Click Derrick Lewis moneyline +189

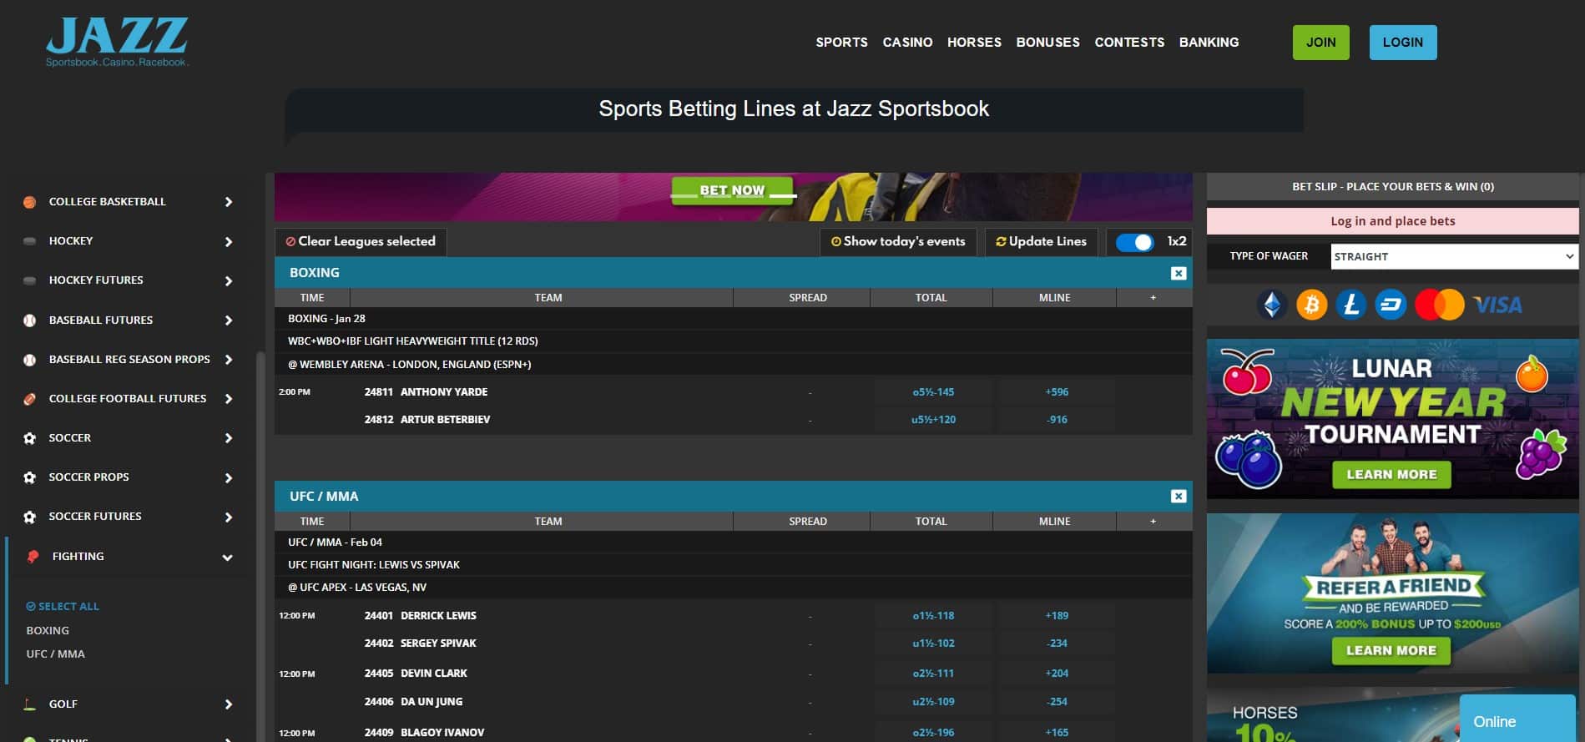[1056, 616]
